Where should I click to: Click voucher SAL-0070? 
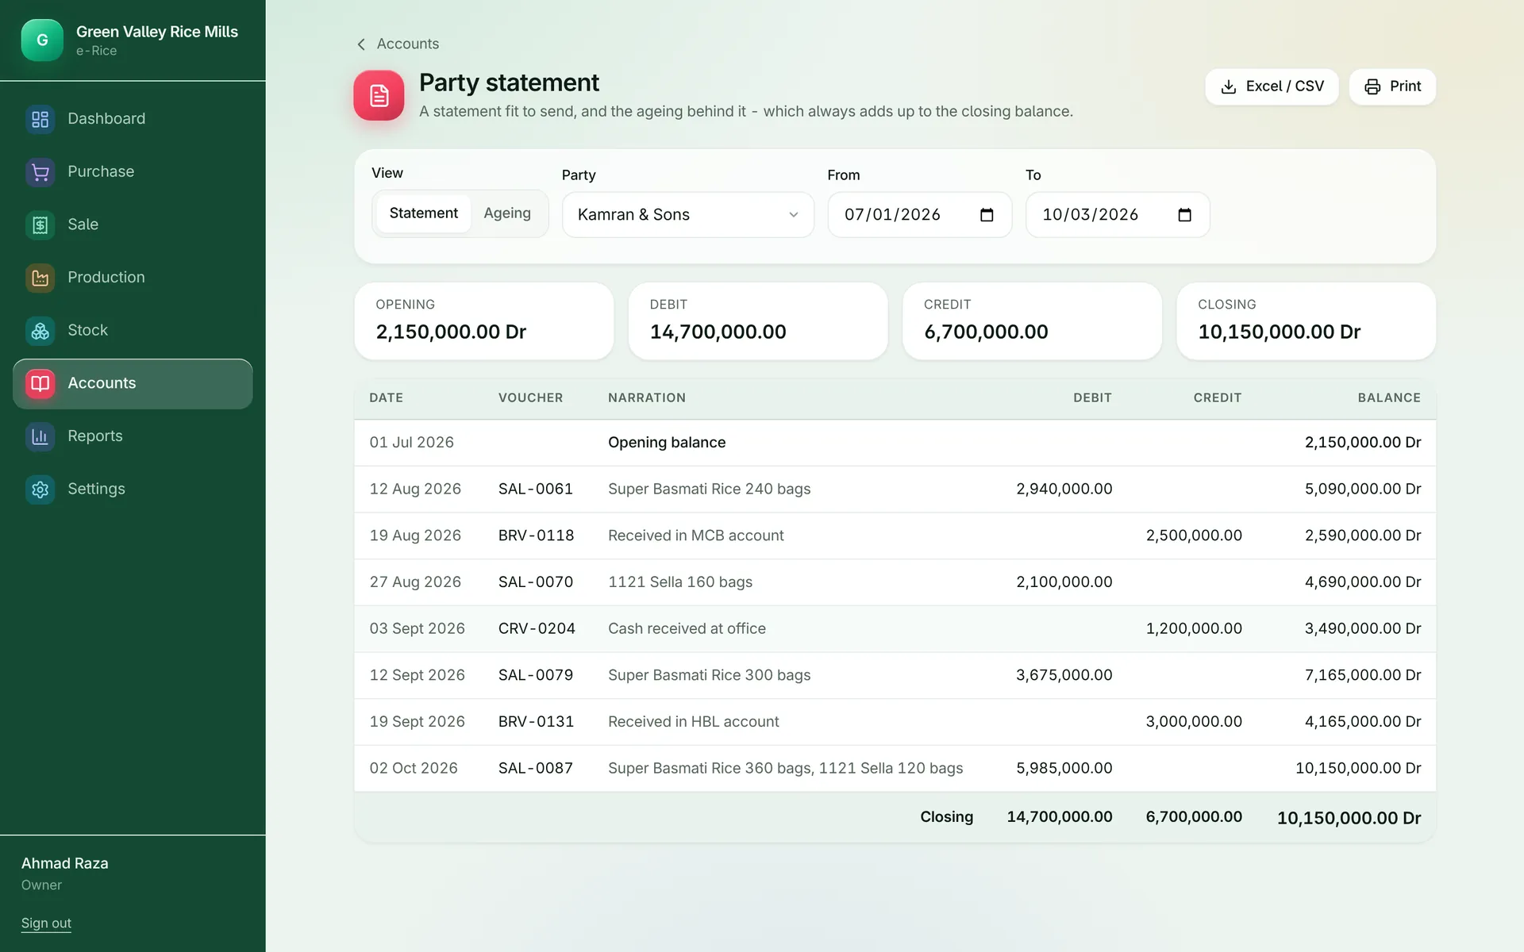[x=536, y=582]
